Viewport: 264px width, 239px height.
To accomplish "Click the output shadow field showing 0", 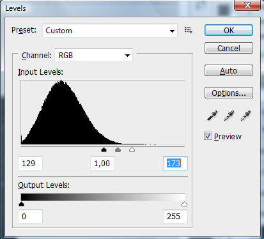I will click(30, 217).
